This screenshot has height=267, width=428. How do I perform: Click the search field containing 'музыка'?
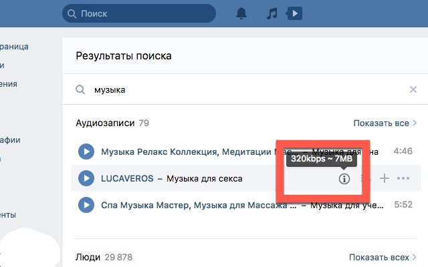tap(245, 89)
